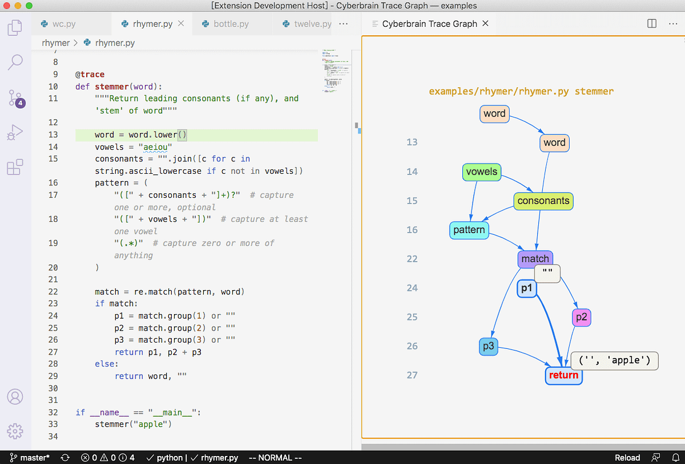Click the Reload button in status bar
Screen dimensions: 685x464
tap(627, 457)
